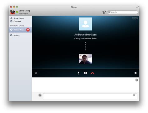Viewport: 148px width, 113px height.
Task: Click the Amber Andrew Sass name
Action: click(86, 35)
